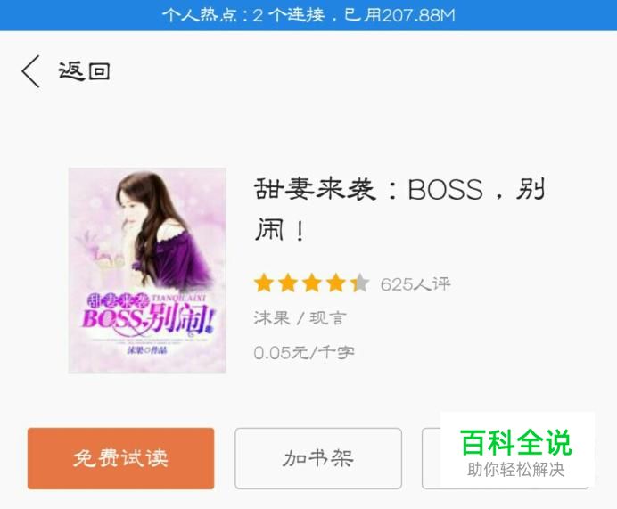This screenshot has width=617, height=509.
Task: Tap the partially hidden third button
Action: point(432,458)
